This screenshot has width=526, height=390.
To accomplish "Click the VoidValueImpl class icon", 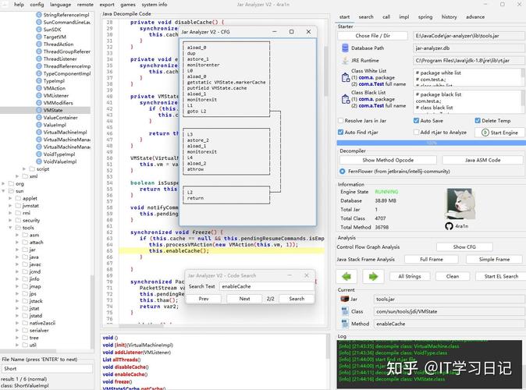I will (x=39, y=161).
